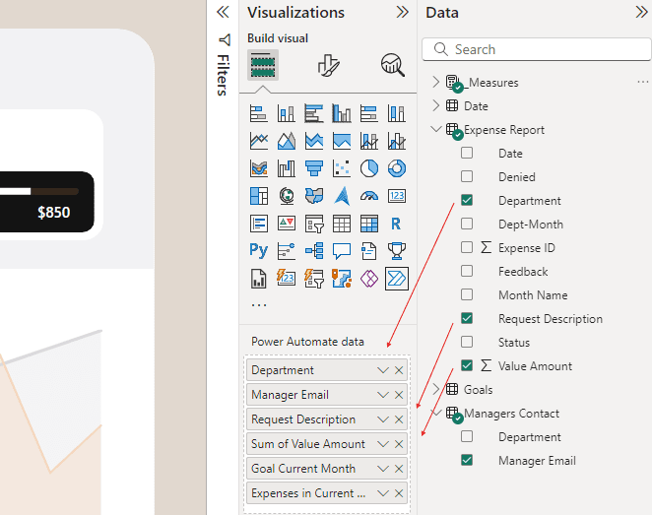Image resolution: width=652 pixels, height=515 pixels.
Task: Remove Manager Email from Power Automate data
Action: 399,395
